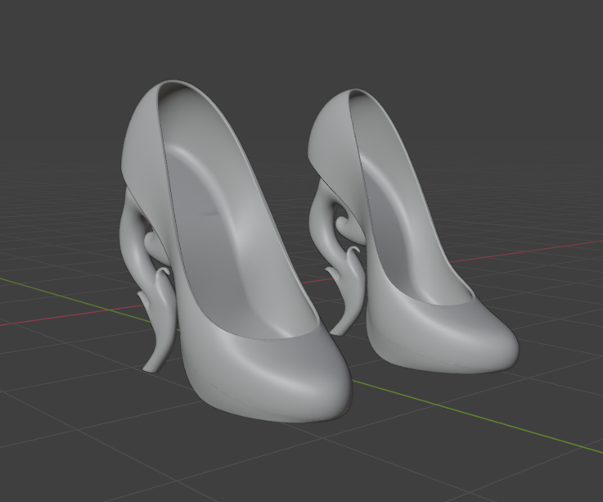Image resolution: width=603 pixels, height=502 pixels.
Task: Click the left shoe's curled ornamental heel
Action: 149,281
